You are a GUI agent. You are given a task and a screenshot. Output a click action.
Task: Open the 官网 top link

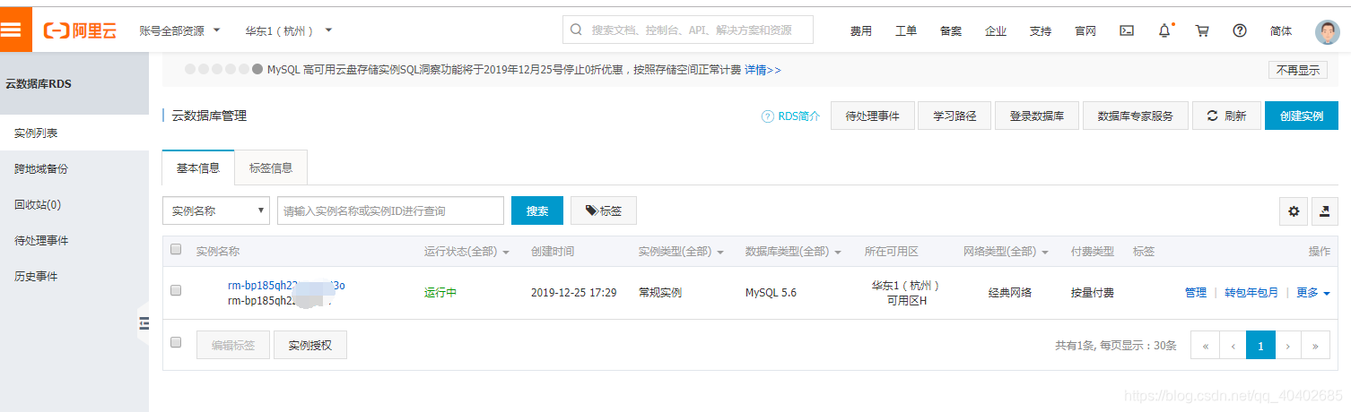point(1085,30)
